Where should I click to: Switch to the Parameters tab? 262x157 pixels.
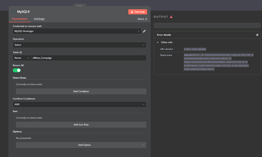pos(20,19)
